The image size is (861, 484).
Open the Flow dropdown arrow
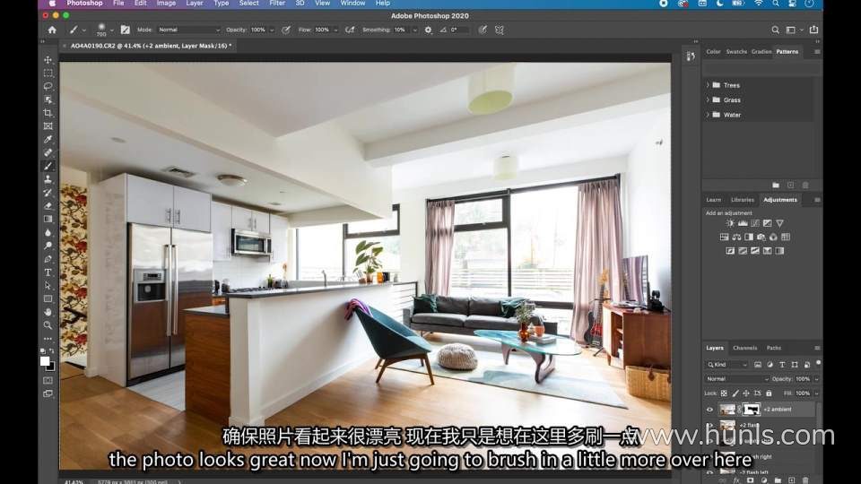point(335,30)
